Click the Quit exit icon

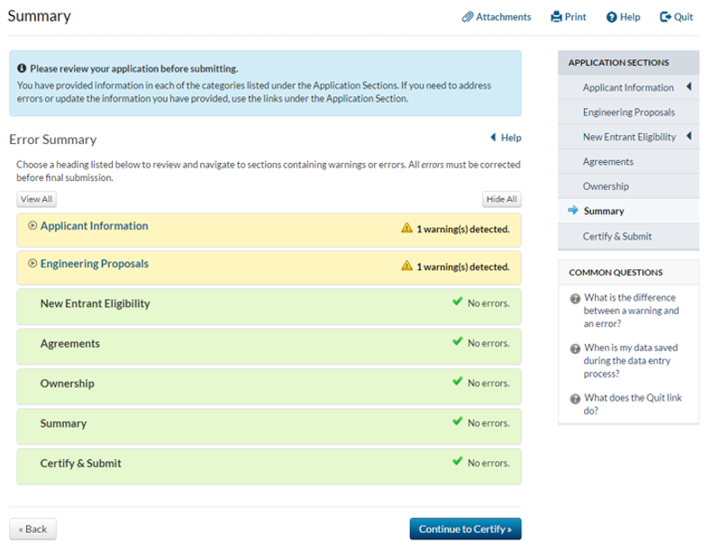click(x=665, y=17)
